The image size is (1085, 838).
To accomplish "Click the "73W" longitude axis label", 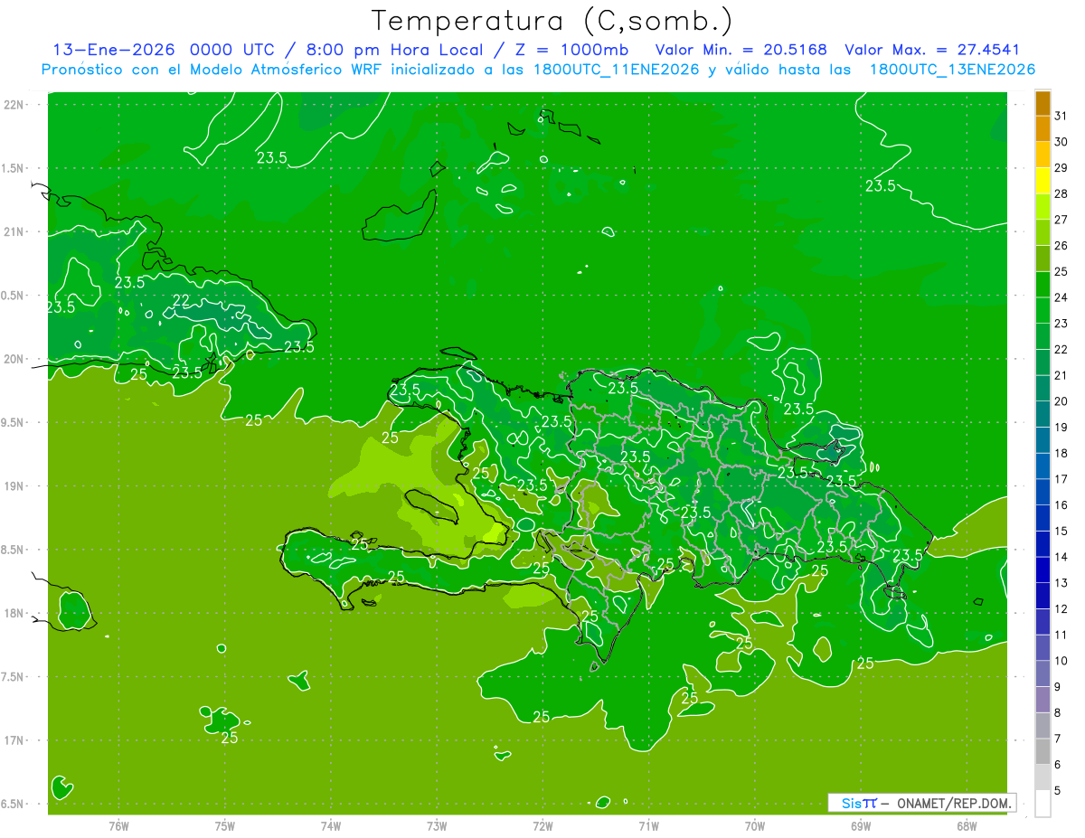I will [x=437, y=825].
